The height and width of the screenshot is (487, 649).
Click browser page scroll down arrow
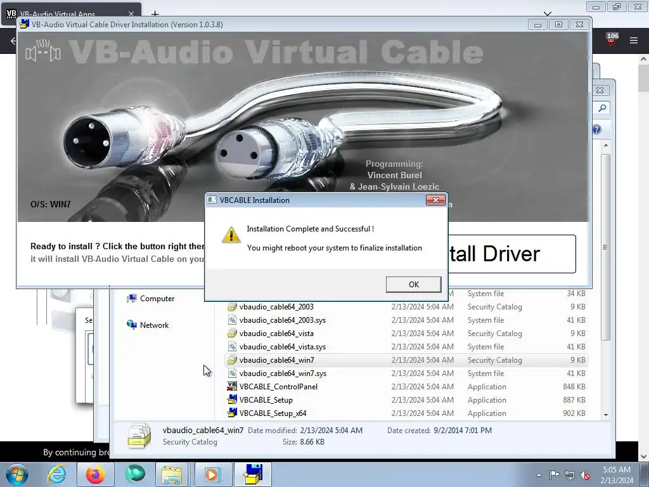[x=644, y=456]
